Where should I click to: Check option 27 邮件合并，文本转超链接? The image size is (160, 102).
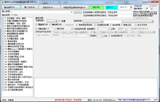point(3,85)
